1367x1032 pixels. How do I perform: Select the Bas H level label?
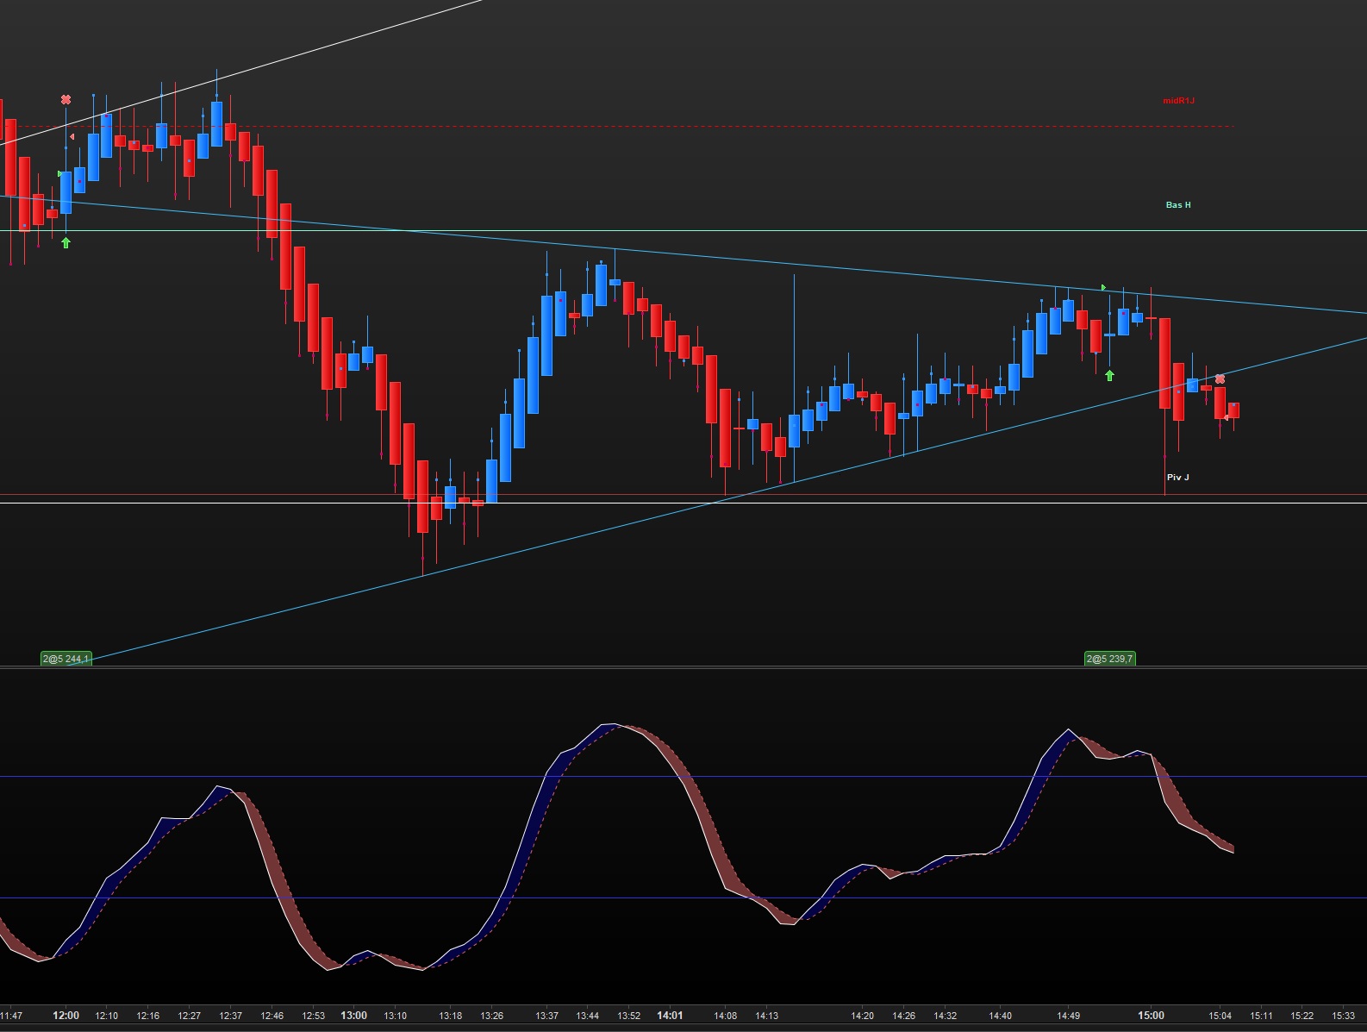[x=1178, y=205]
